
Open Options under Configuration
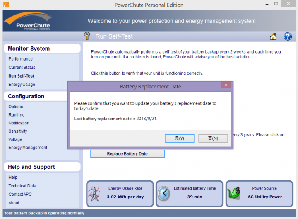(x=16, y=107)
